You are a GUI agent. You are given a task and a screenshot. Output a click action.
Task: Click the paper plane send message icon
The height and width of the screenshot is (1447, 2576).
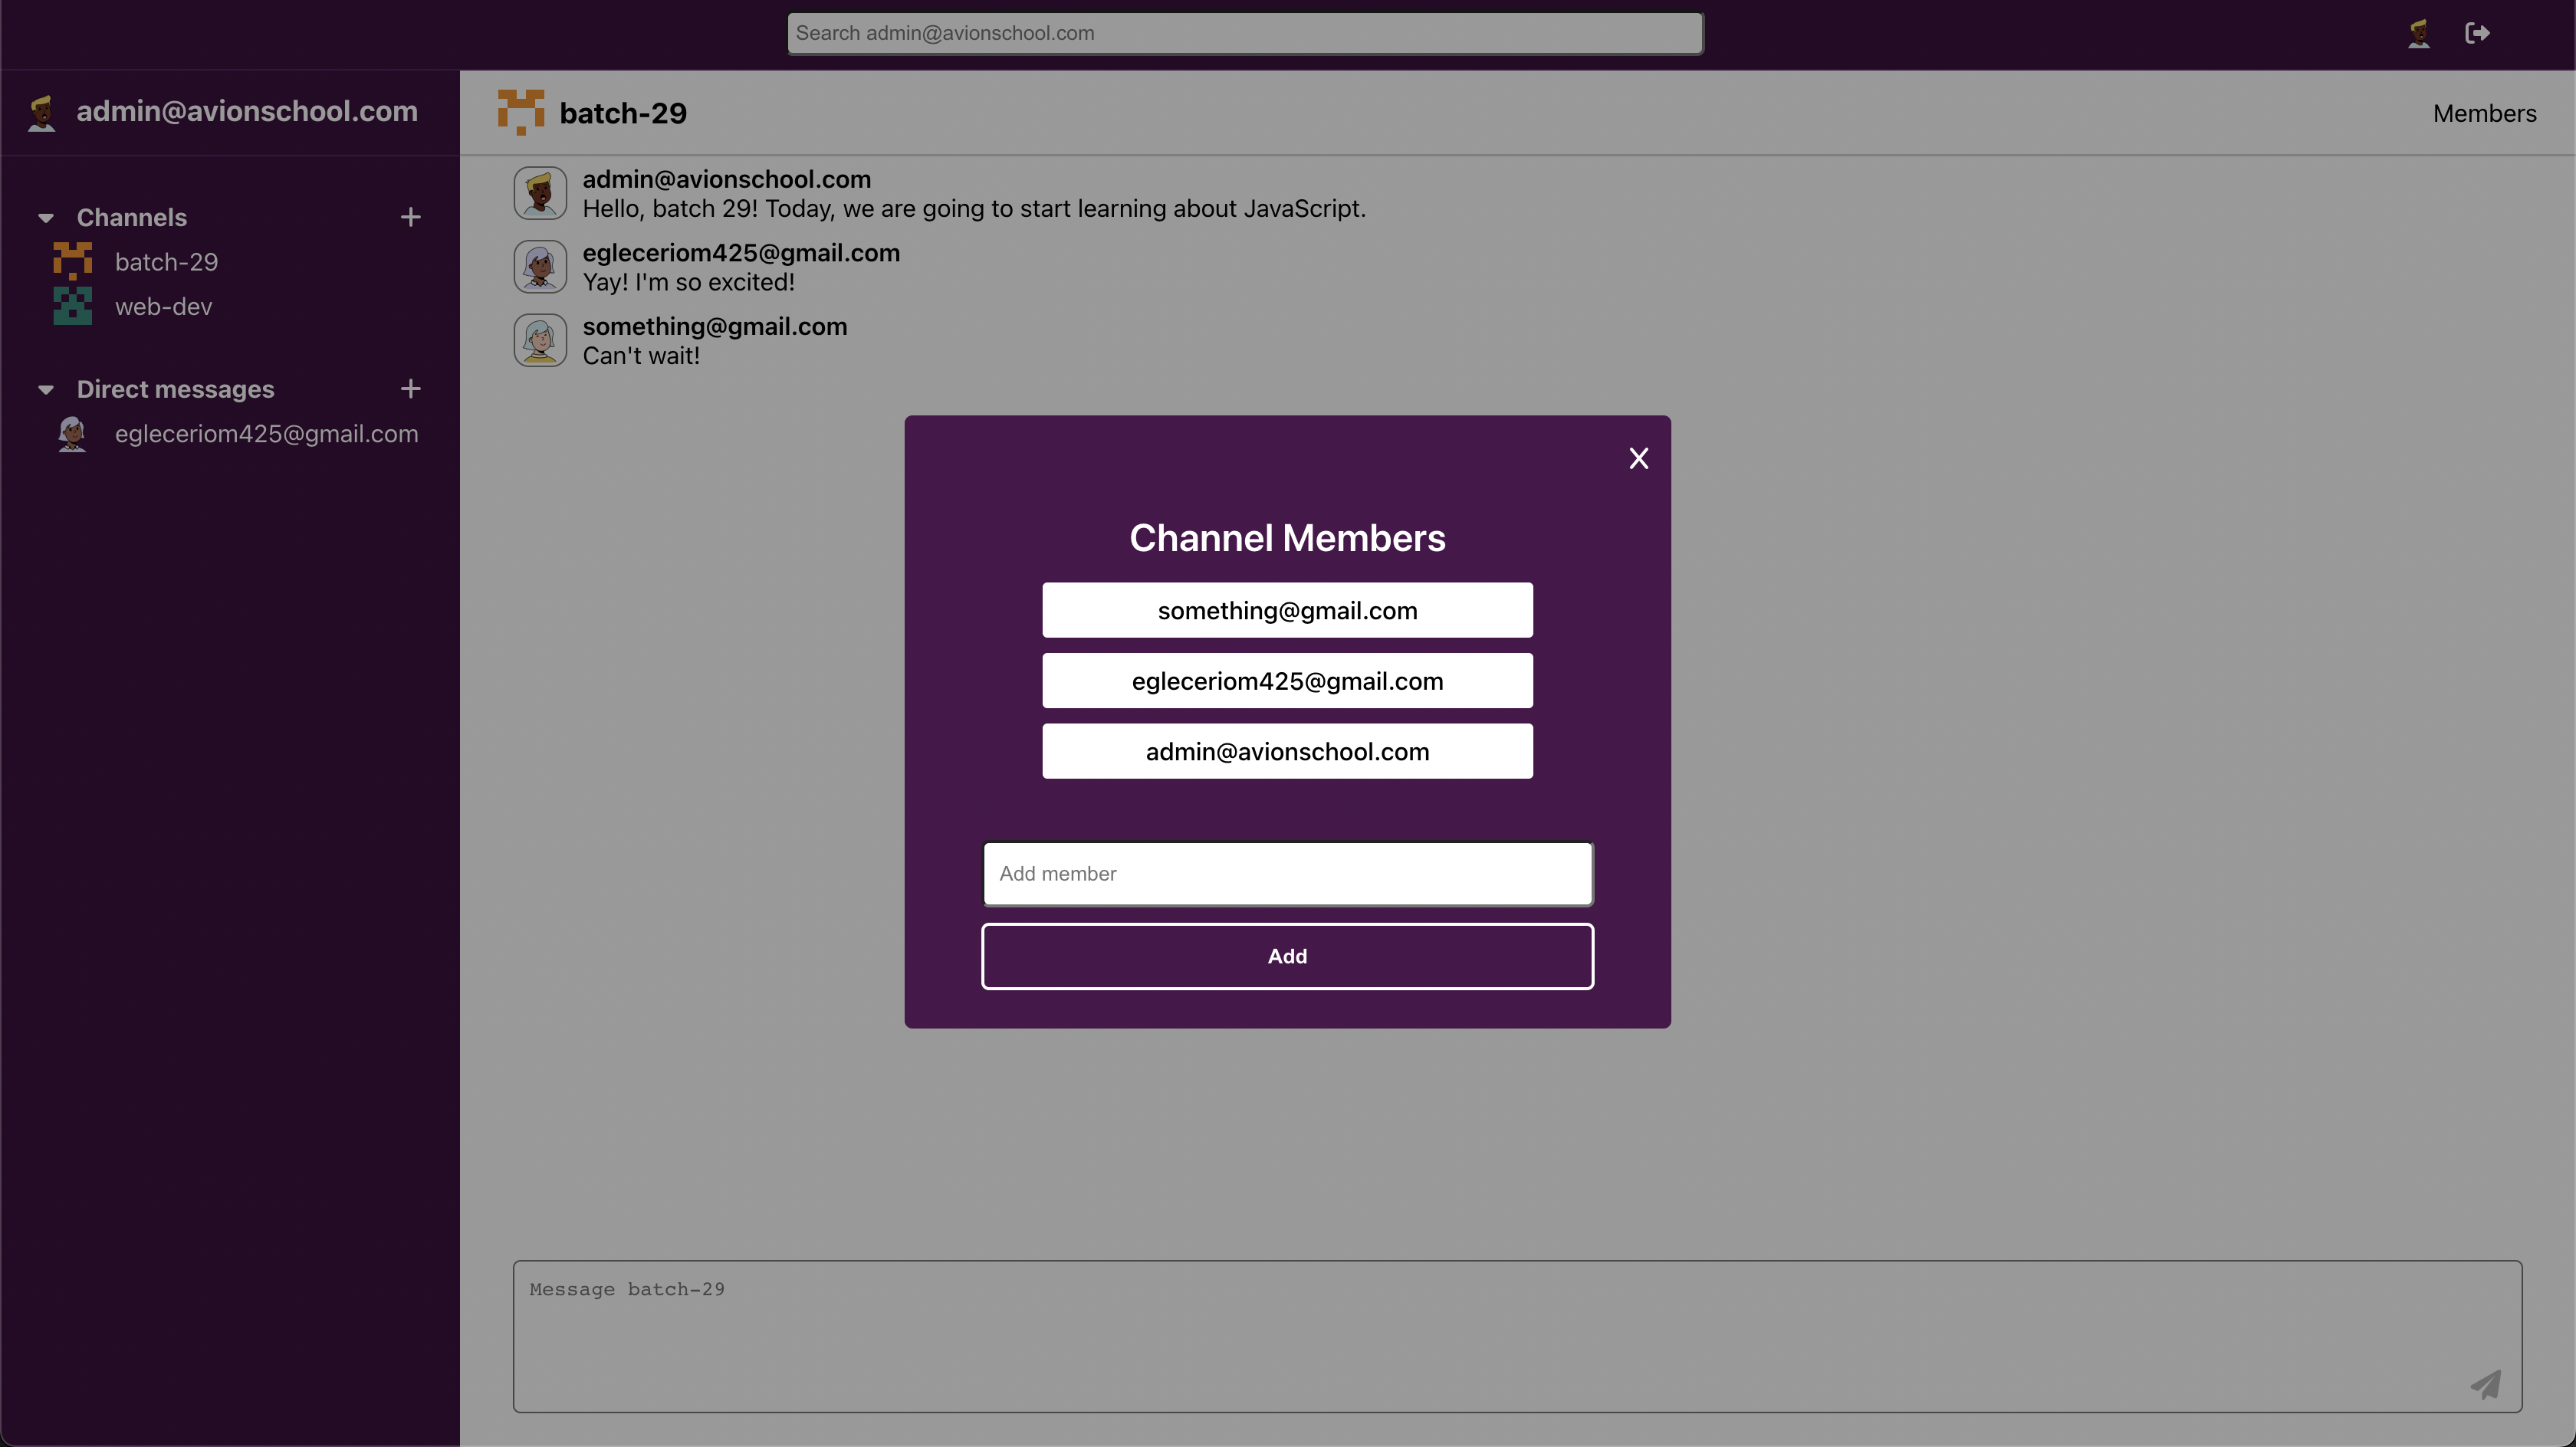click(2486, 1384)
